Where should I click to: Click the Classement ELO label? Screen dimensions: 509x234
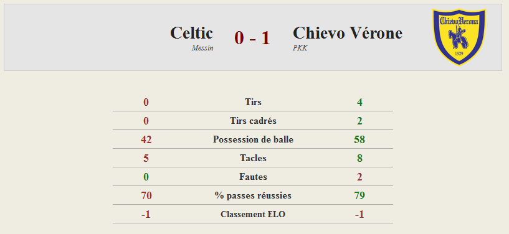click(x=253, y=215)
